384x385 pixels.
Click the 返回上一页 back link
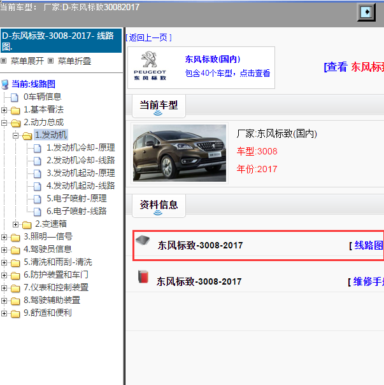[x=148, y=37]
